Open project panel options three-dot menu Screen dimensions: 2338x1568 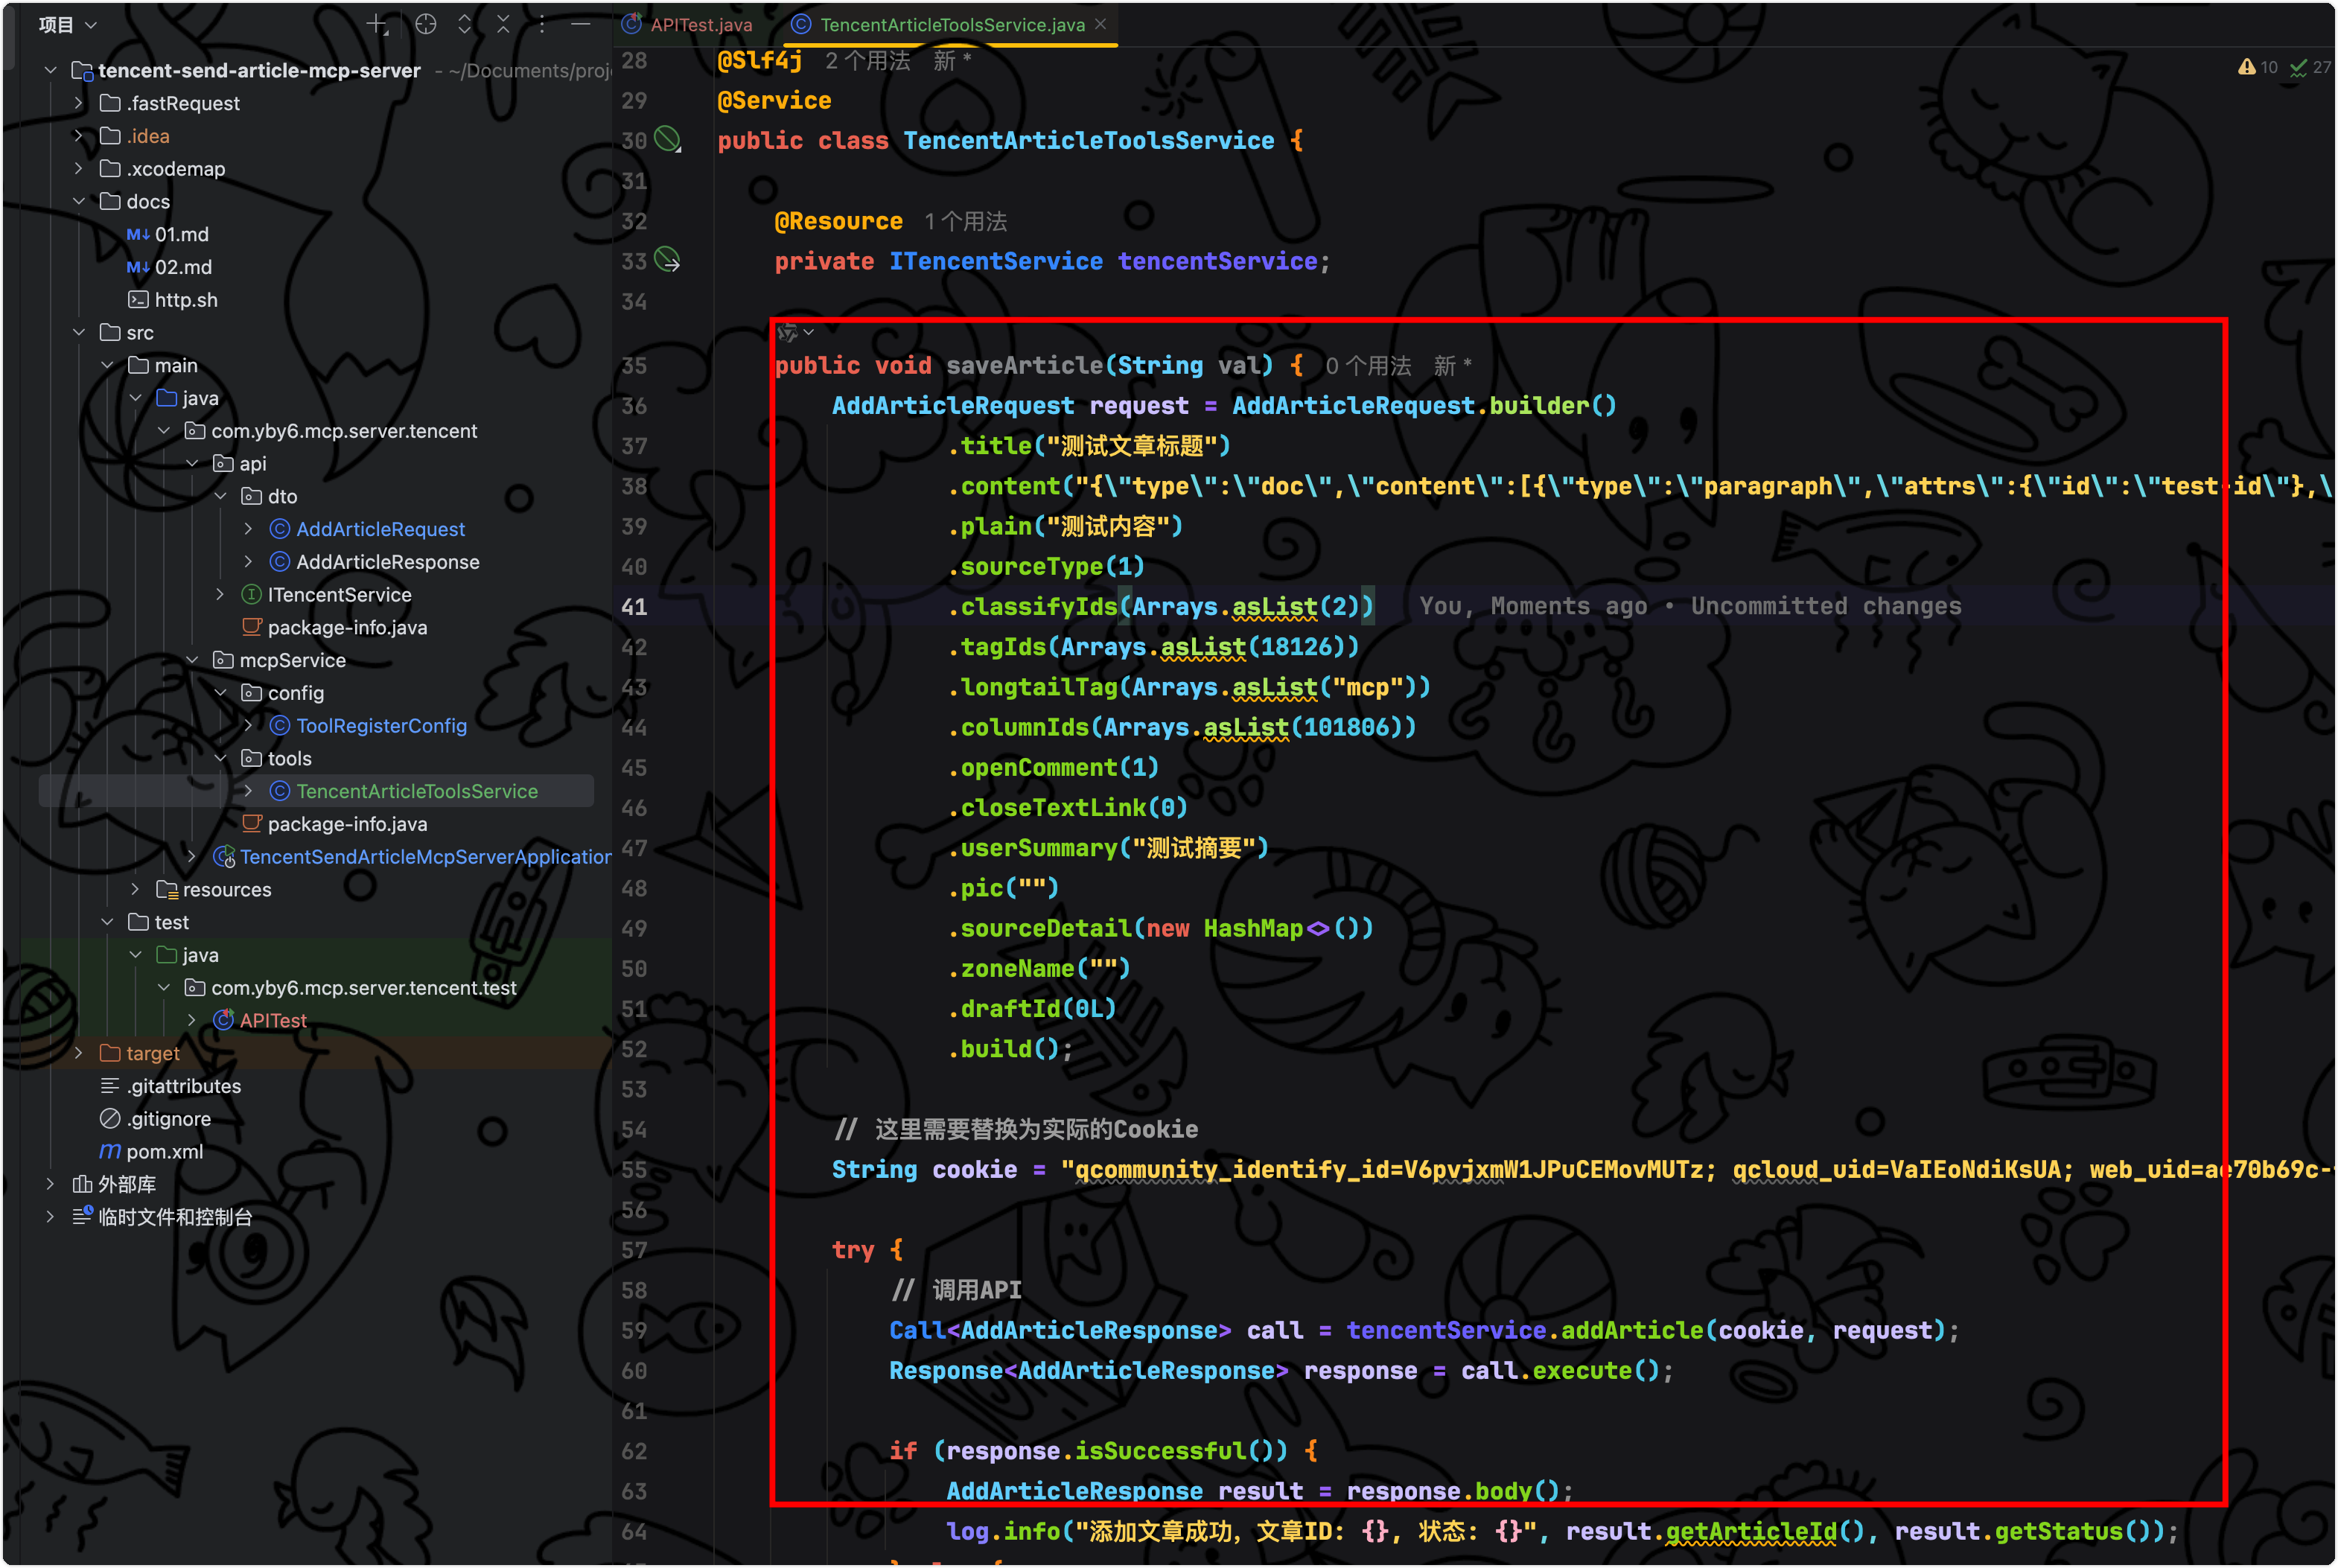(x=542, y=25)
